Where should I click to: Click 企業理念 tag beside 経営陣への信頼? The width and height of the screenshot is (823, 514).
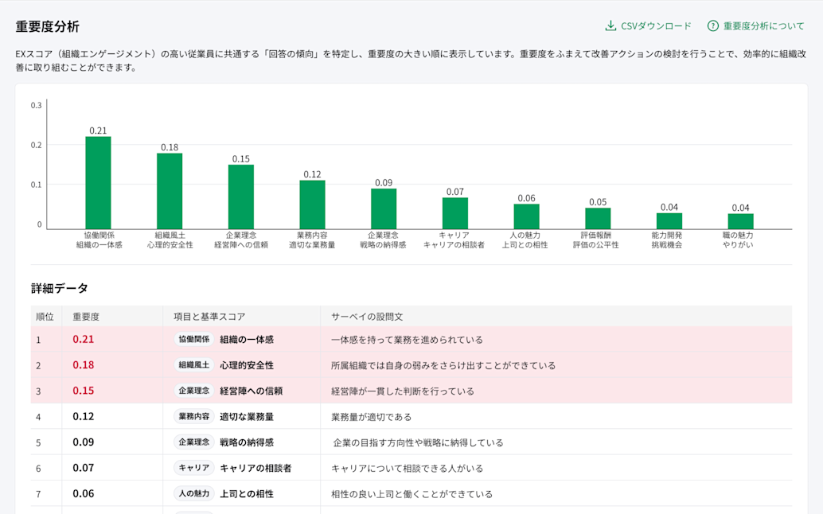tap(194, 391)
